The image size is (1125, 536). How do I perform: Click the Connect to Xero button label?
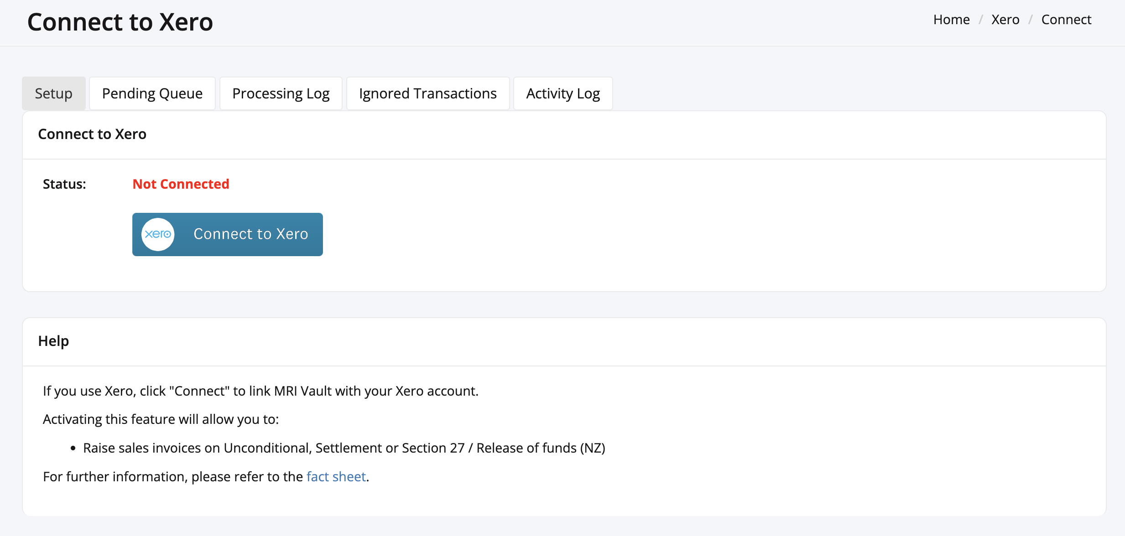point(251,234)
